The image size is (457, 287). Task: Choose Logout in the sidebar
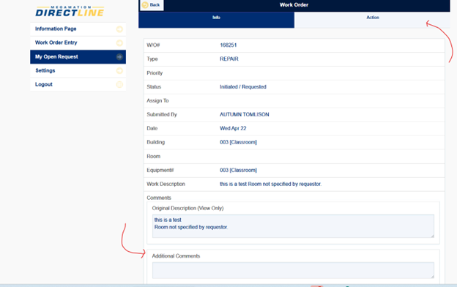point(78,84)
